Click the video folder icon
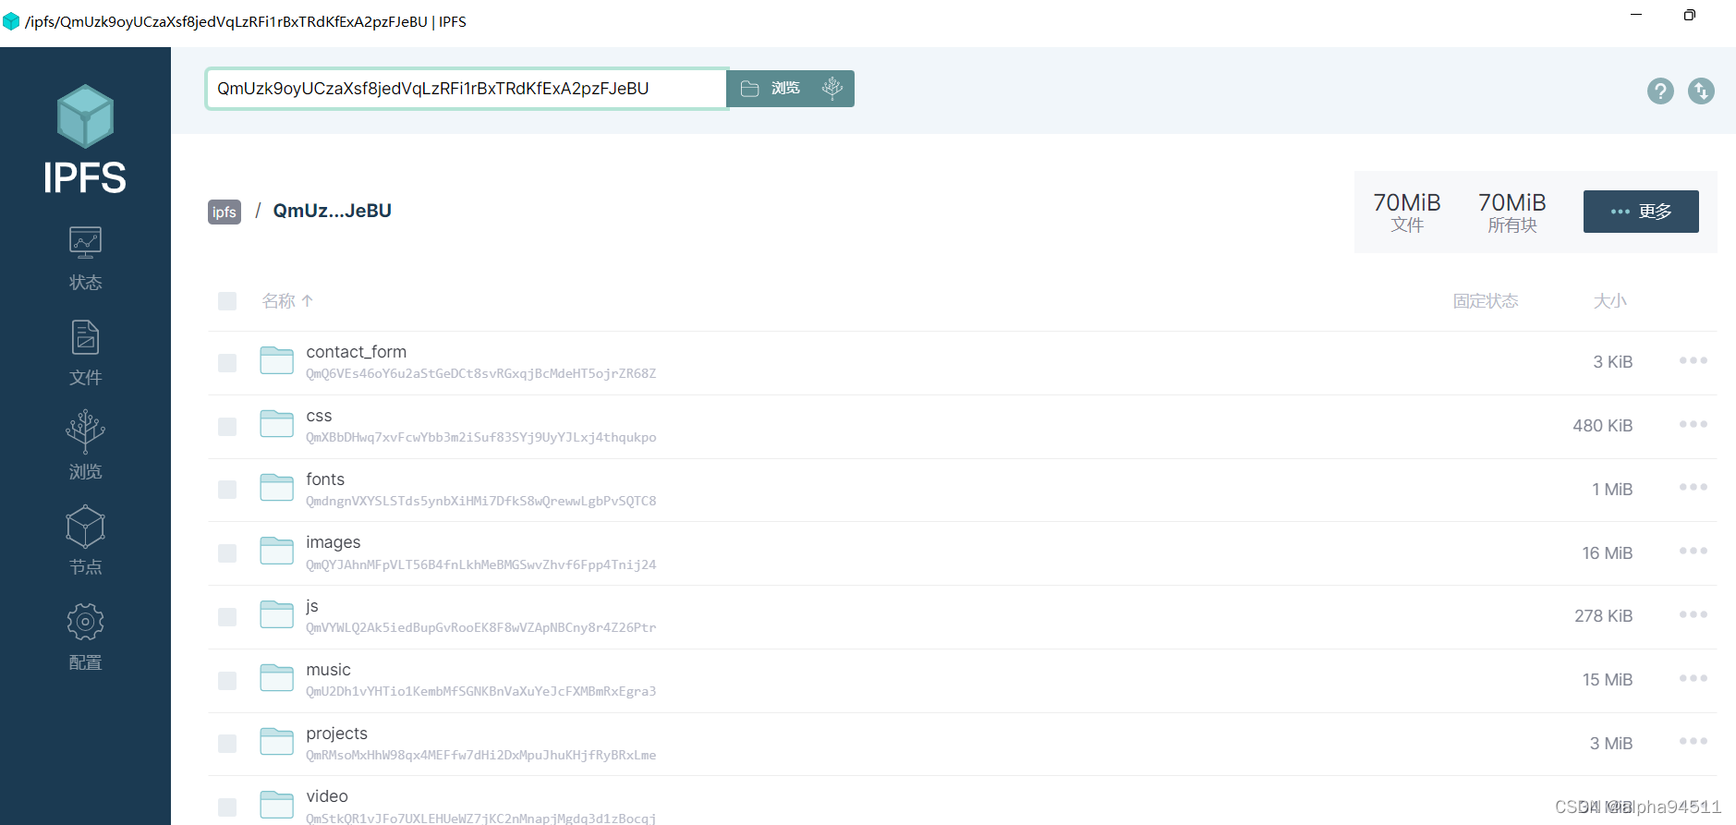 pyautogui.click(x=276, y=805)
